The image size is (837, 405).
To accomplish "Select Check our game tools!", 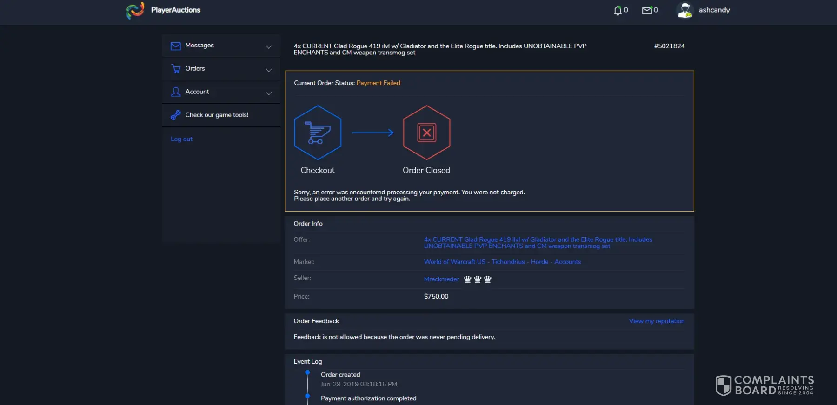I will click(217, 115).
